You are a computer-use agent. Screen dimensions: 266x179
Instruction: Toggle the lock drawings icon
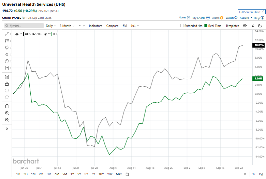click(x=7, y=84)
